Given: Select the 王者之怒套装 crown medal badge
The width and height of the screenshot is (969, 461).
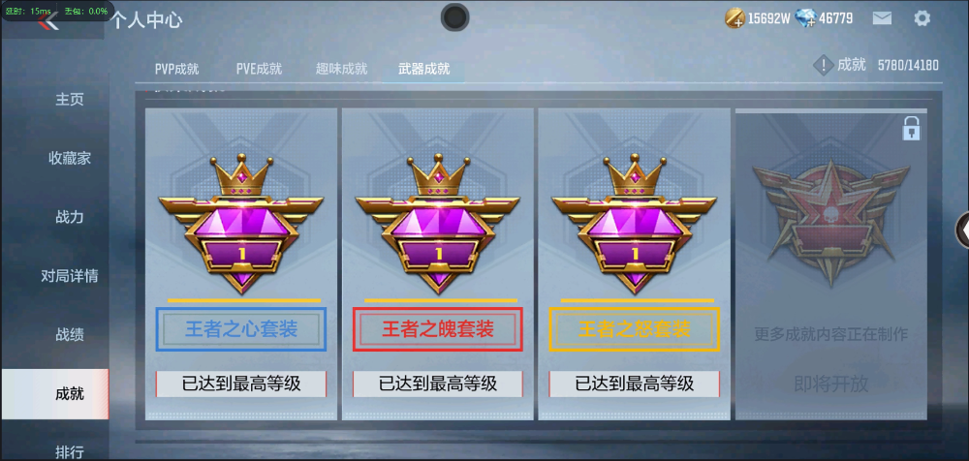Looking at the screenshot, I should pos(634,223).
